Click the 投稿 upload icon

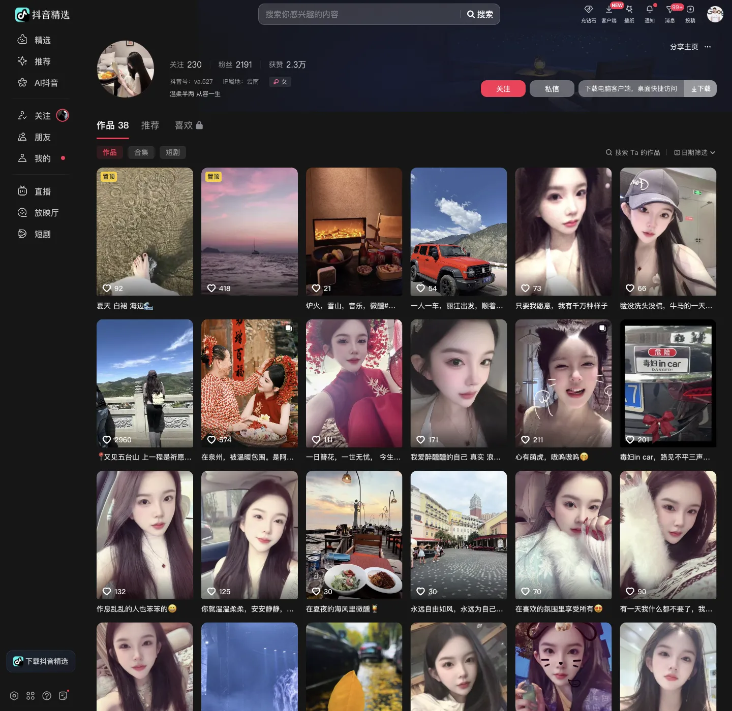click(690, 13)
